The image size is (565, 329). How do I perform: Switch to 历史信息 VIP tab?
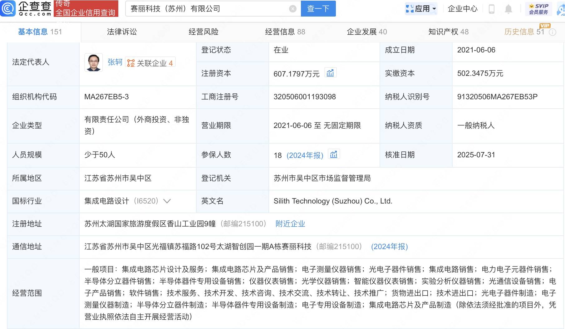[x=524, y=32]
